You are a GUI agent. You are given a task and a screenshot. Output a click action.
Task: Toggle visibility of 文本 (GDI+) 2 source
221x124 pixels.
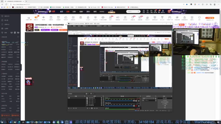coord(101,102)
